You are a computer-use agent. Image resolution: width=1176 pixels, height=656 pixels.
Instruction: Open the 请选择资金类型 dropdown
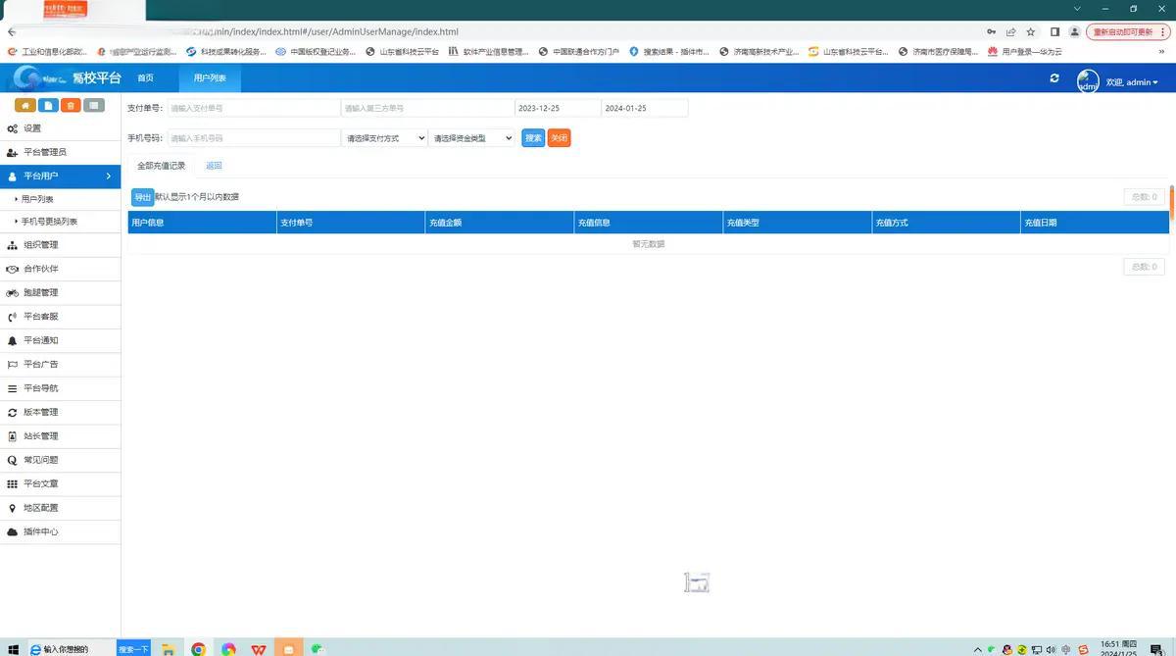471,138
